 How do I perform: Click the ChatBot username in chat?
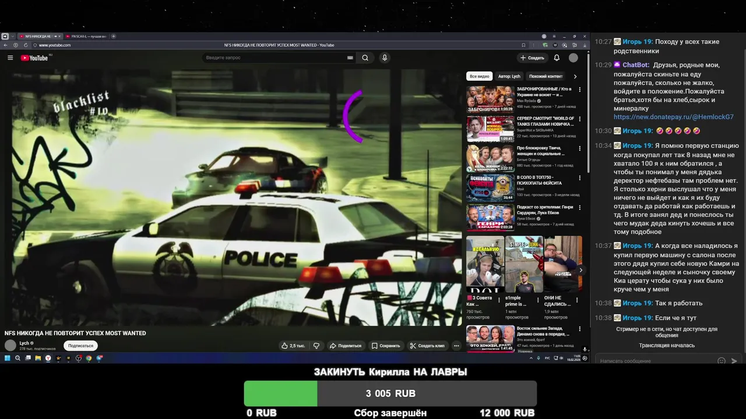[635, 65]
